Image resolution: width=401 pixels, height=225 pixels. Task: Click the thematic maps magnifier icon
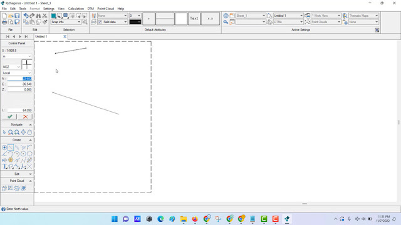(345, 16)
